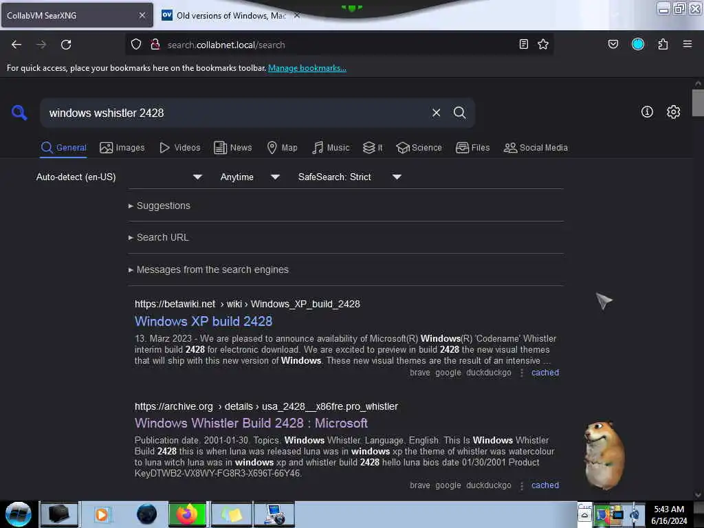Open the SafeSearch Strict dropdown
This screenshot has height=528, width=704.
pyautogui.click(x=350, y=177)
